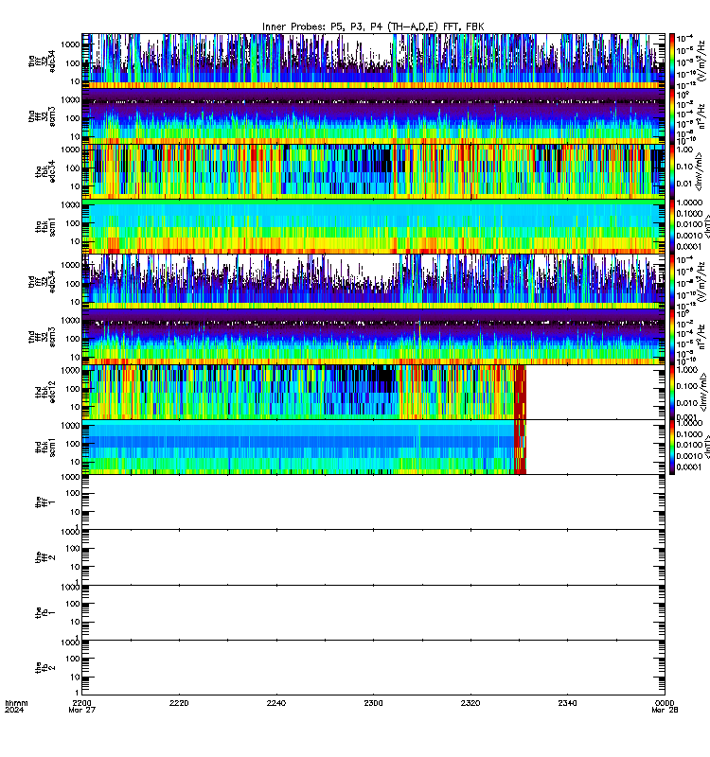Click the empty 'the fff 1' plot panel
Screen dimensions: 710x757
(x=373, y=502)
